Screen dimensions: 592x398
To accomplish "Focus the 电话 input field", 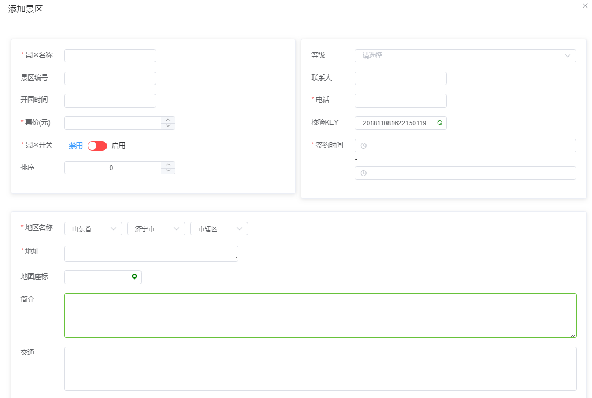I will click(400, 101).
